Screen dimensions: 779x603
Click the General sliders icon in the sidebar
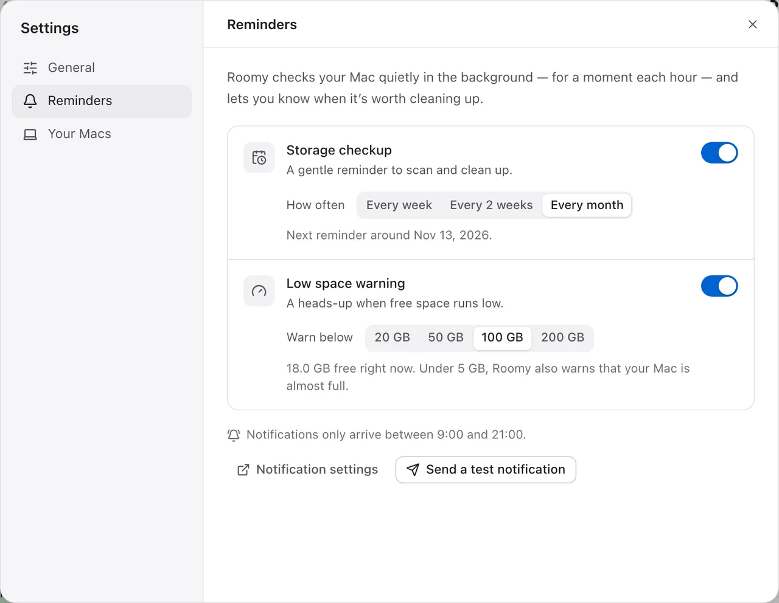click(30, 68)
